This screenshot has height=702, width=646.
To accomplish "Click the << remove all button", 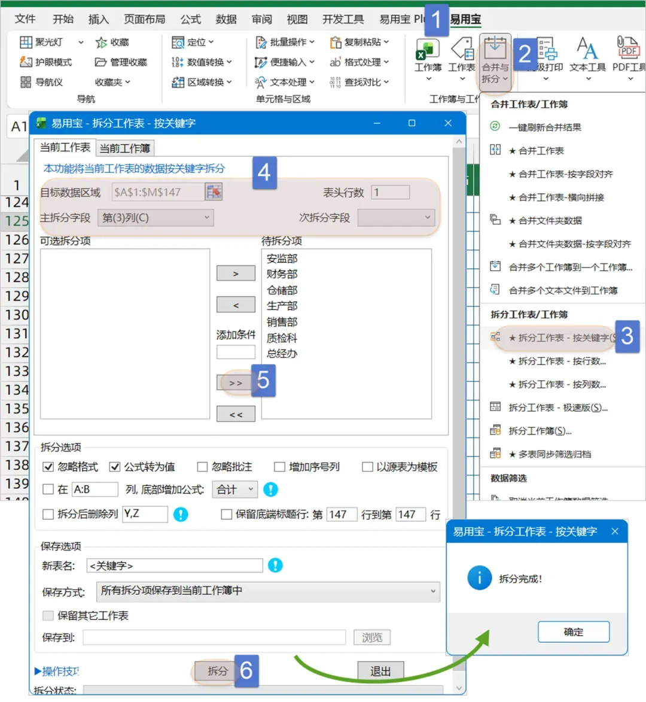I will [x=236, y=414].
